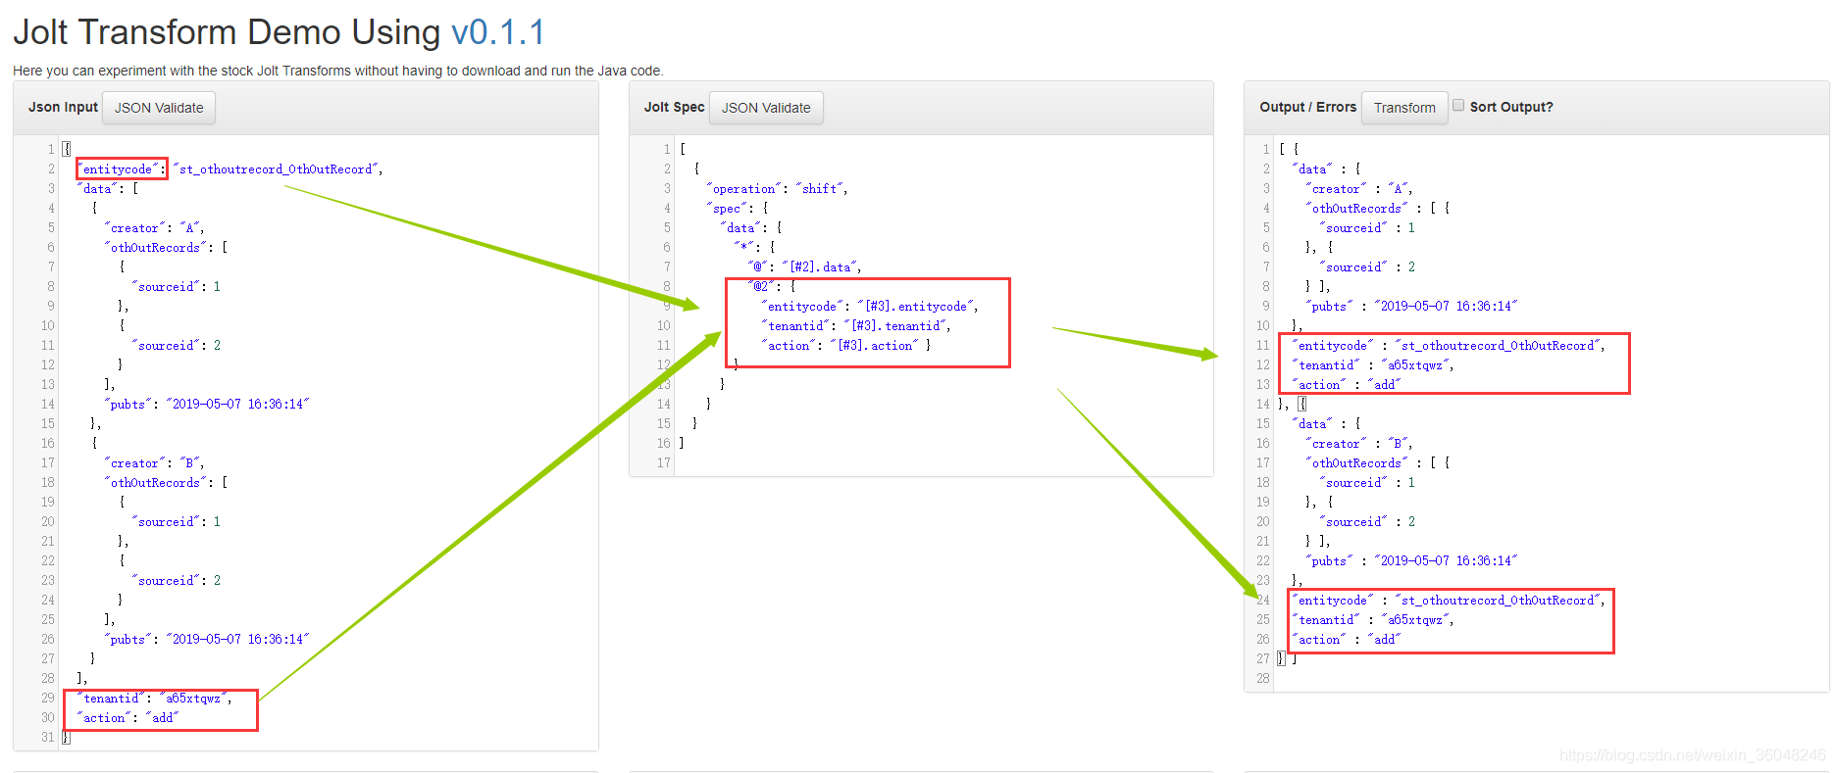Click the Output / Errors panel title
Image resolution: width=1835 pixels, height=773 pixels.
coord(1307,107)
